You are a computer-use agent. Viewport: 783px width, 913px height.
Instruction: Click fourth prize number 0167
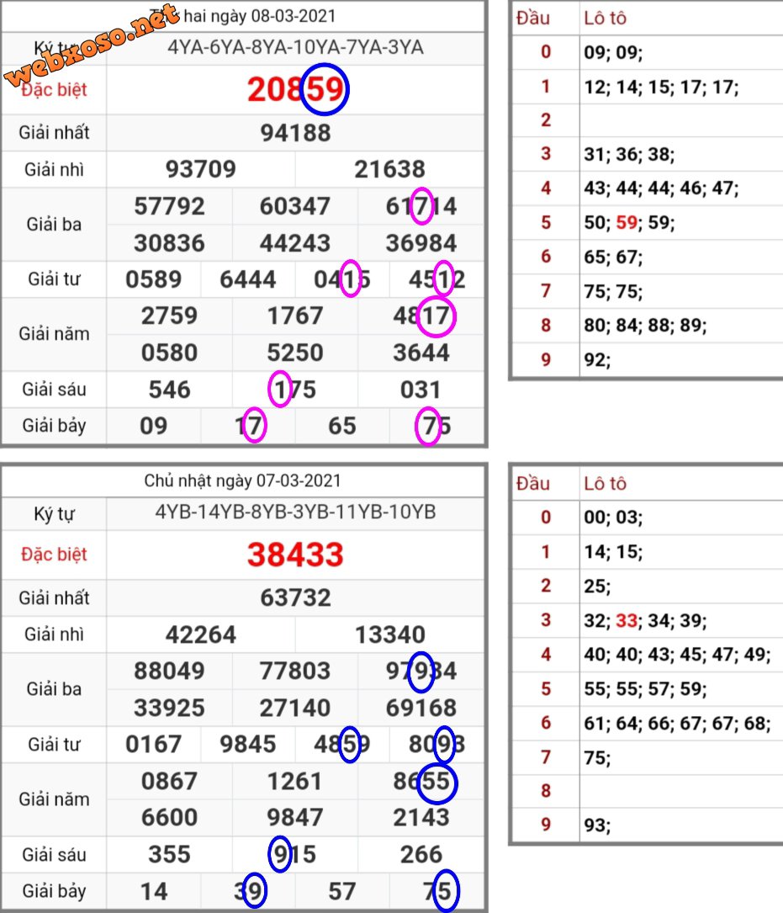click(x=154, y=744)
